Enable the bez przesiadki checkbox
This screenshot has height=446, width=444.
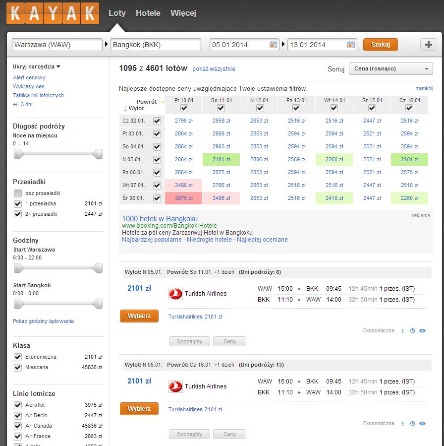coord(18,193)
